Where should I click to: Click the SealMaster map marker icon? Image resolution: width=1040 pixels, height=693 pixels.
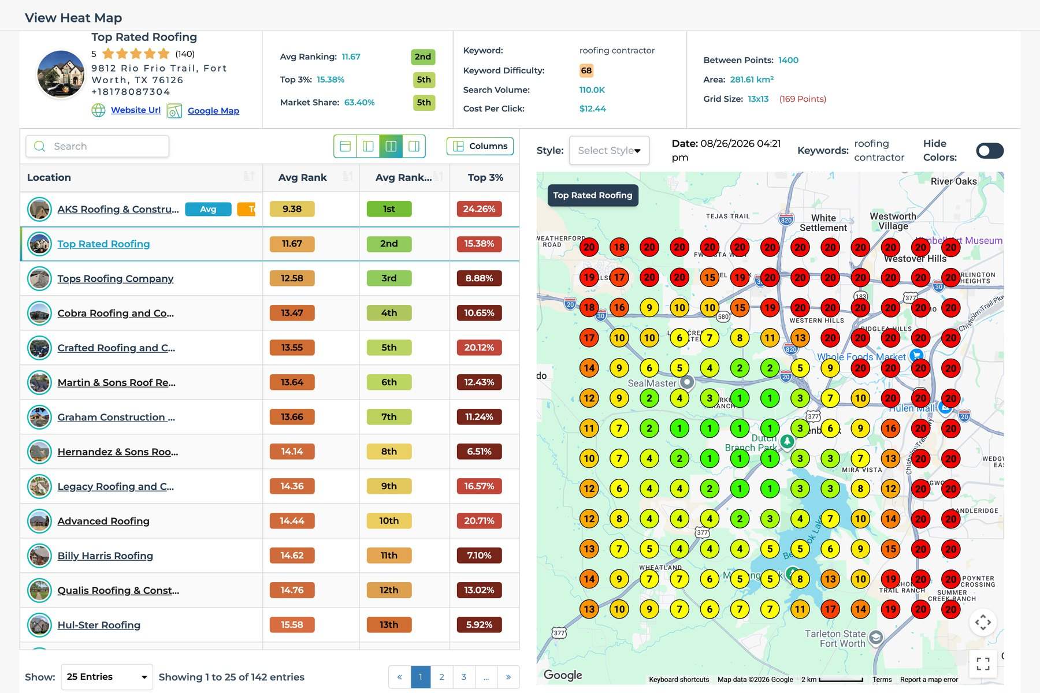tap(687, 382)
